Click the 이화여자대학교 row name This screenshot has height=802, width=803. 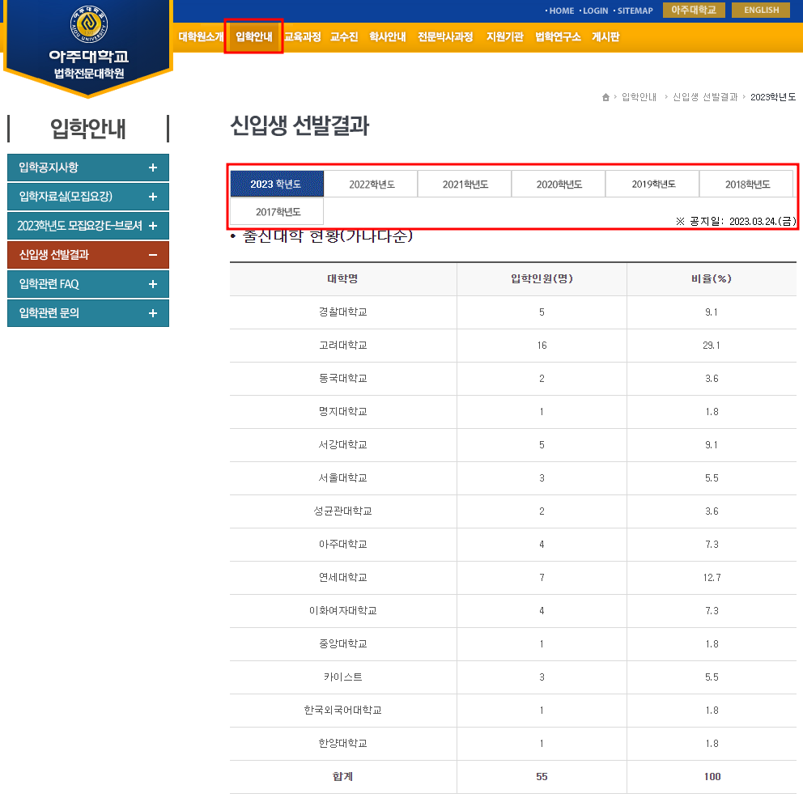tap(342, 610)
